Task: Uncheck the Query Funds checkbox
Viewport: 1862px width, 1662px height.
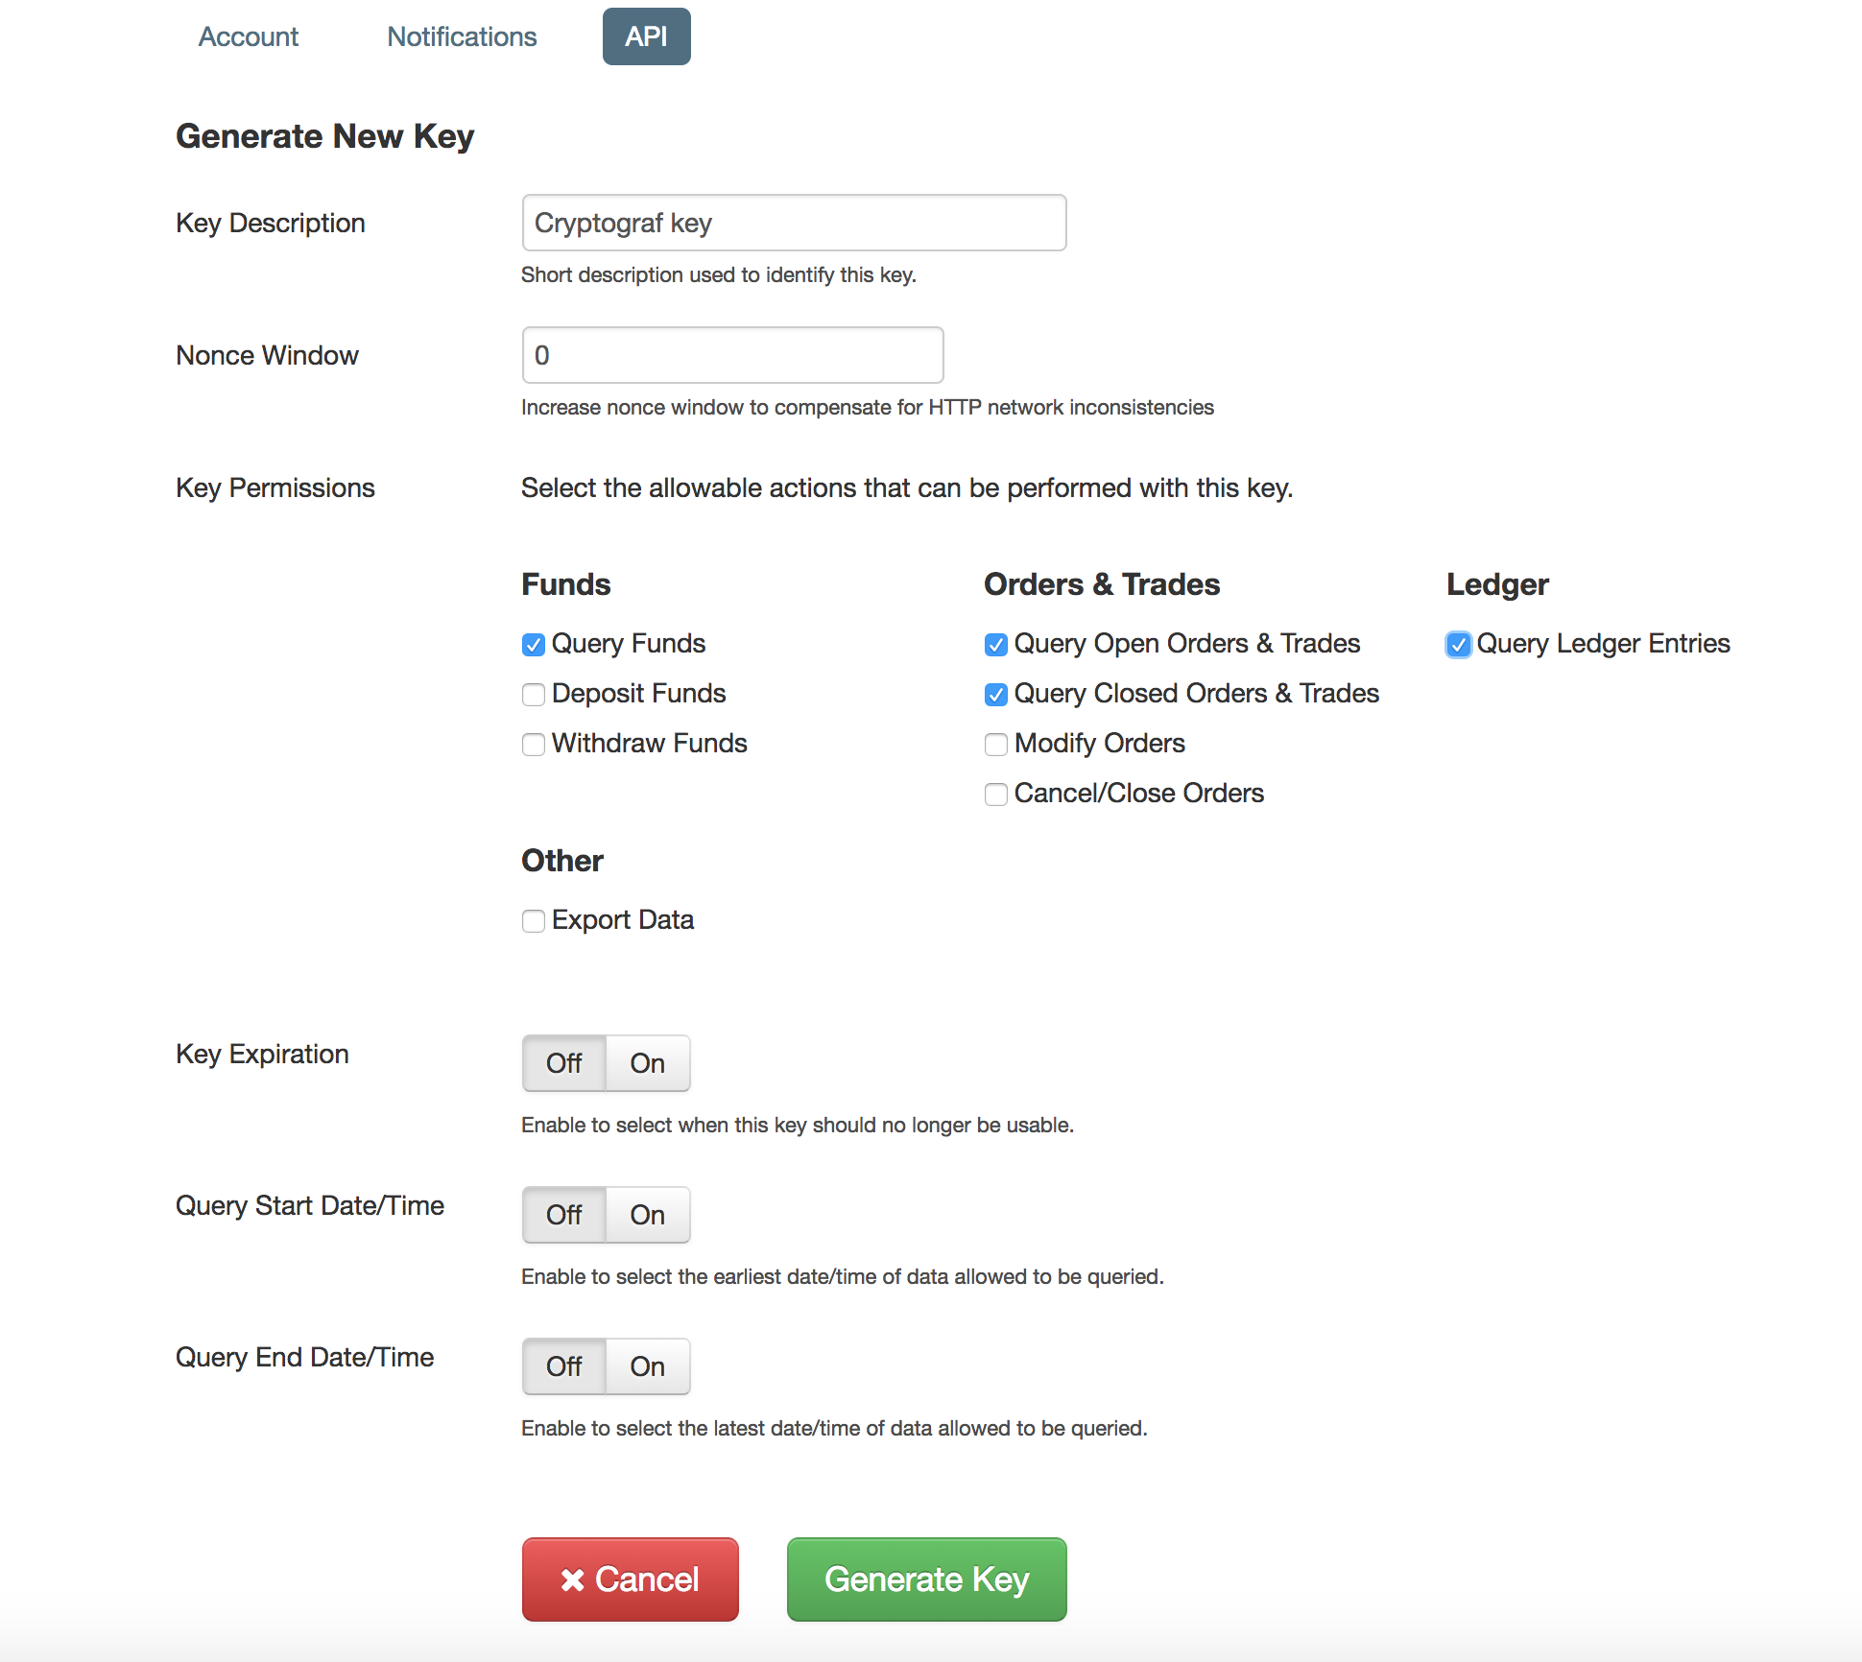Action: click(x=534, y=645)
